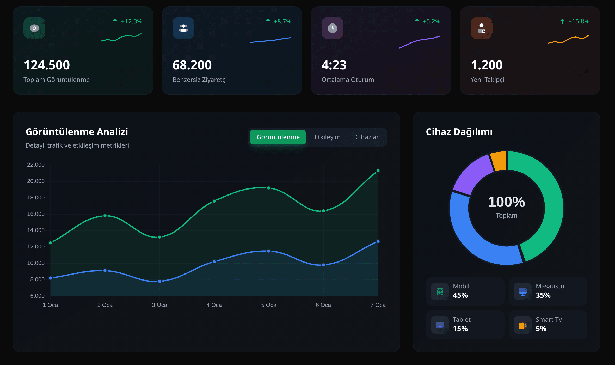The image size is (615, 365).
Task: Click the 1.200 new followers value
Action: 487,65
